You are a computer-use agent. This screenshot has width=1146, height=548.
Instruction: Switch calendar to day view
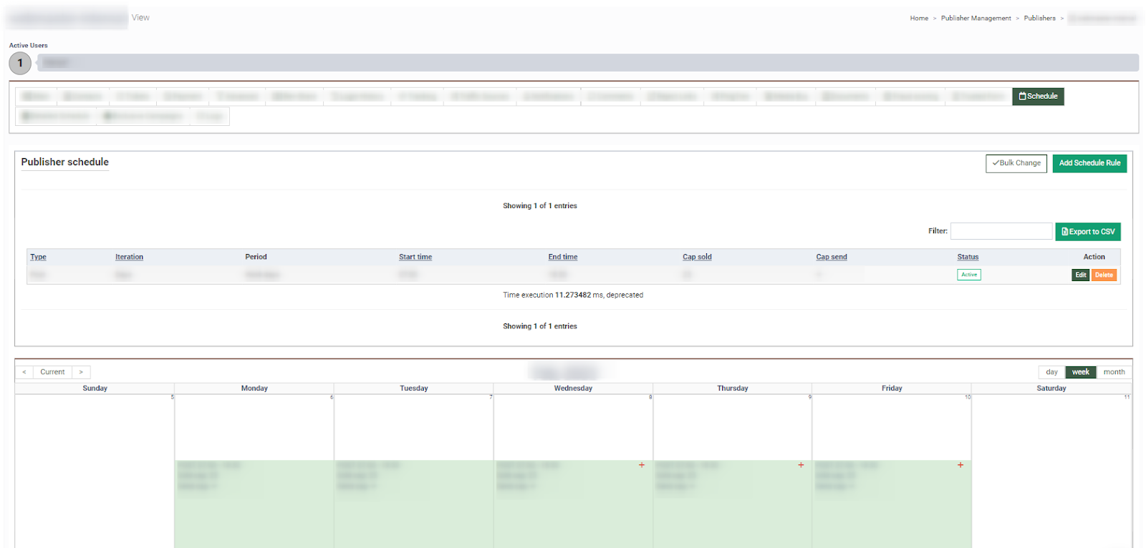point(1051,372)
